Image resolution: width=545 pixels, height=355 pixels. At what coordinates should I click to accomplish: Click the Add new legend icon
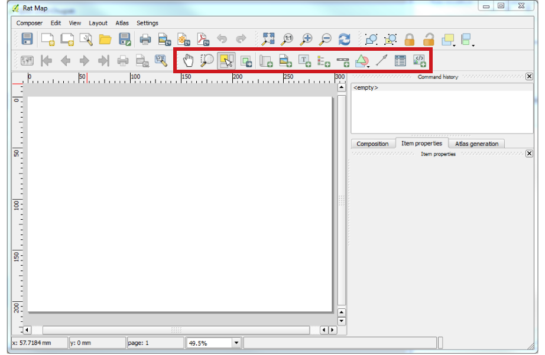click(323, 60)
